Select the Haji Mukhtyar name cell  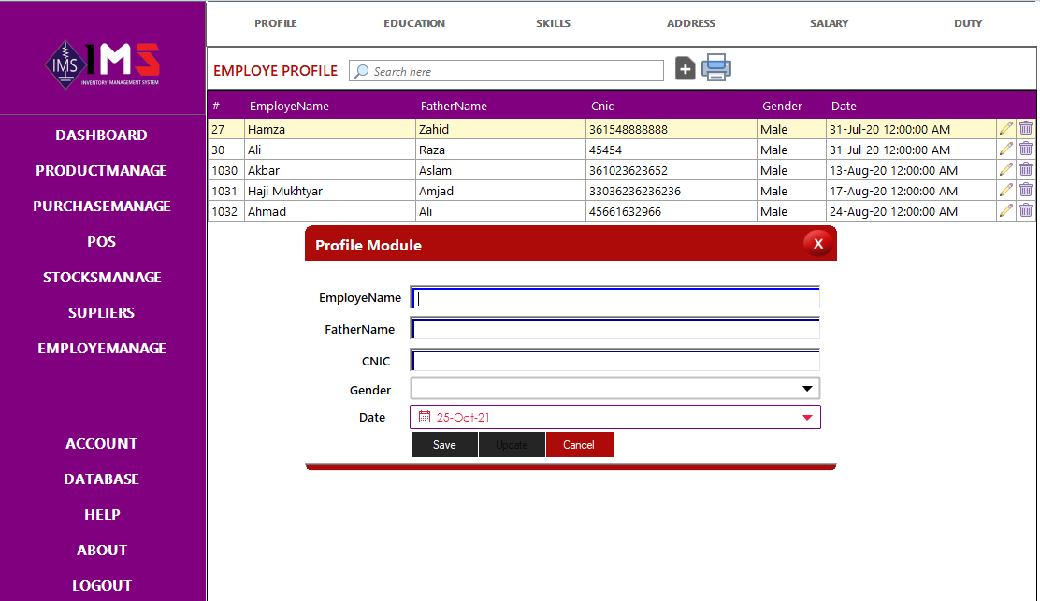(x=330, y=191)
